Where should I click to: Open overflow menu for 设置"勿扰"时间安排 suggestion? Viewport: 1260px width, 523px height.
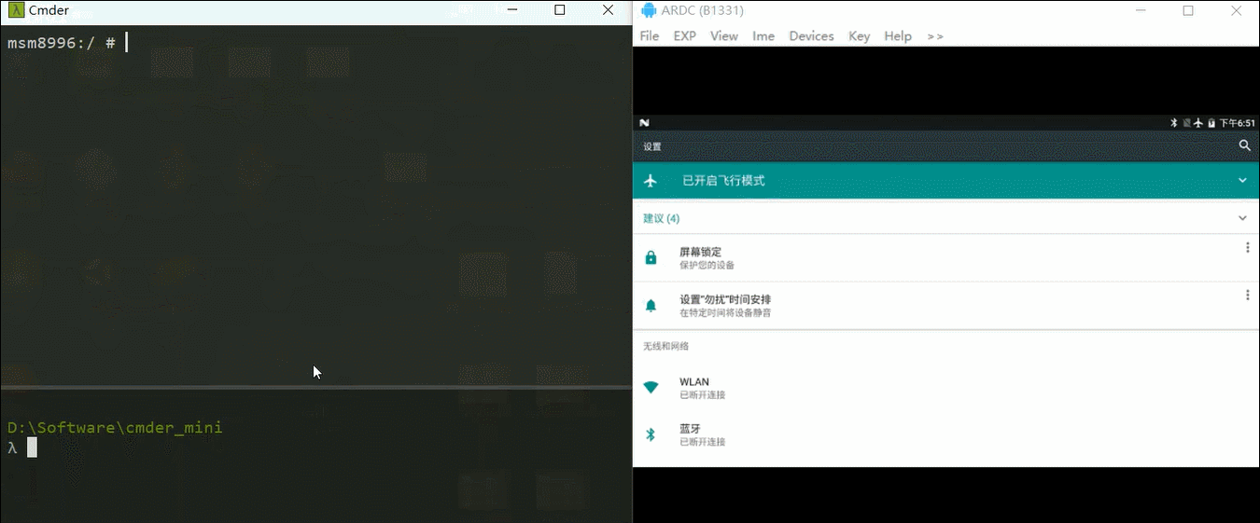(x=1247, y=295)
